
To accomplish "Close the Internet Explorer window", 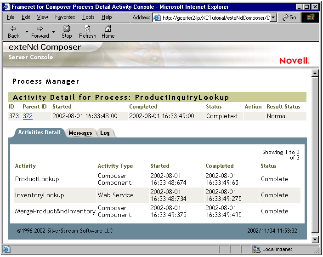I will point(315,7).
